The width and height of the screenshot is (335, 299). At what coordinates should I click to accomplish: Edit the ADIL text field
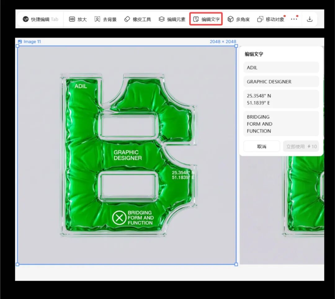pyautogui.click(x=281, y=68)
